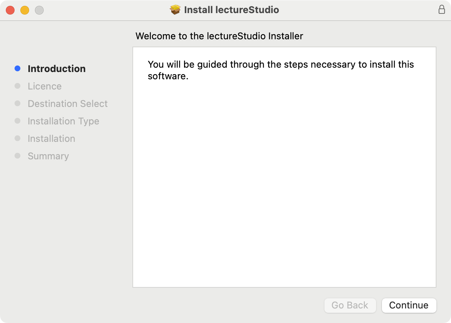This screenshot has width=451, height=323.
Task: Click the Continue button
Action: (409, 306)
